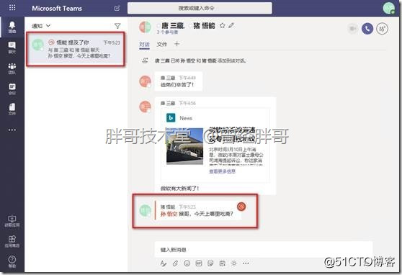The image size is (402, 275).
Task: Open the sun-shaped compose toolbar icon
Action: [234, 263]
